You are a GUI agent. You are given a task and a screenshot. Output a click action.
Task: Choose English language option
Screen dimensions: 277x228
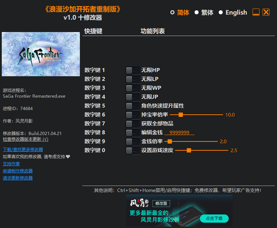pos(221,12)
